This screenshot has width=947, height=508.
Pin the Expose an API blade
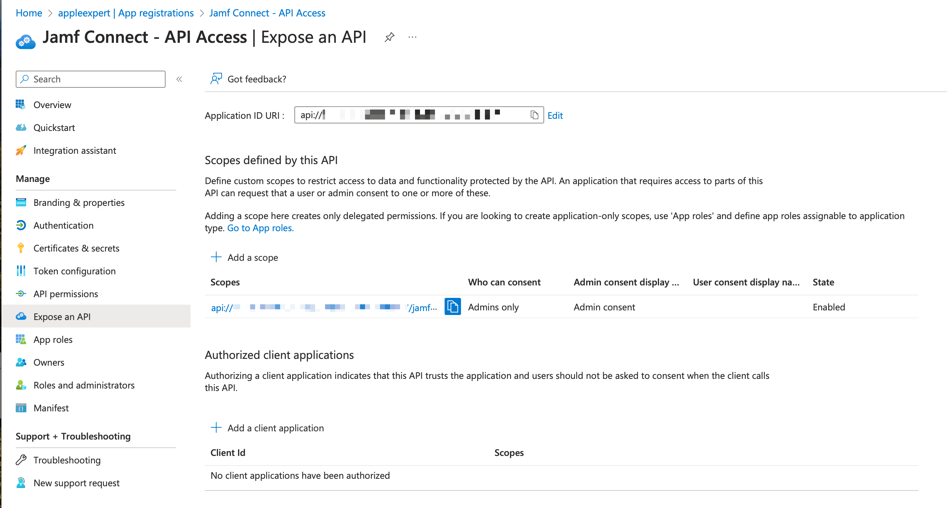(389, 37)
